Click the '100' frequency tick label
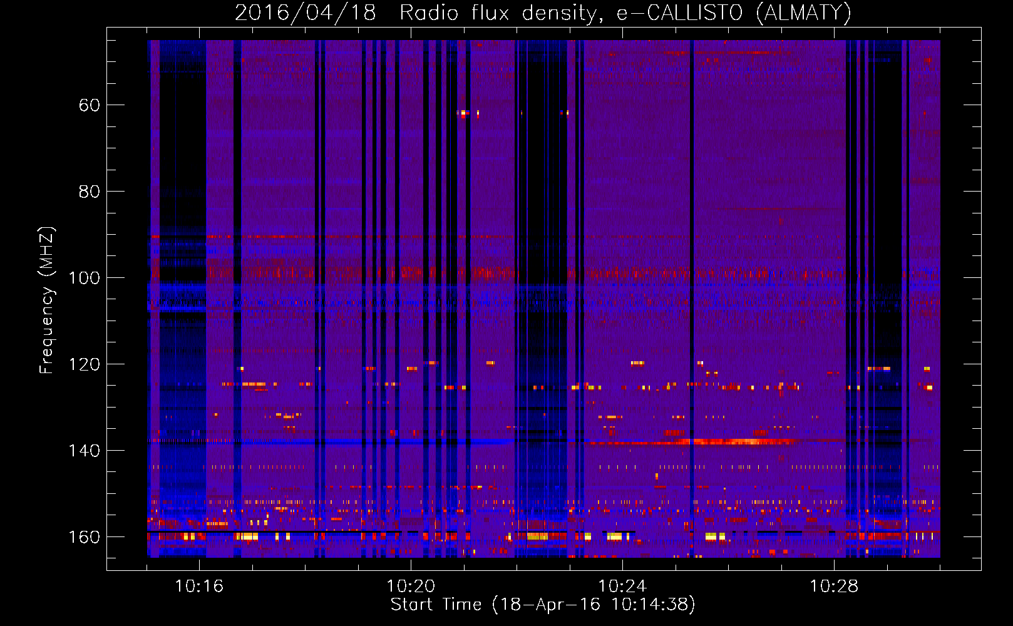 coord(84,278)
